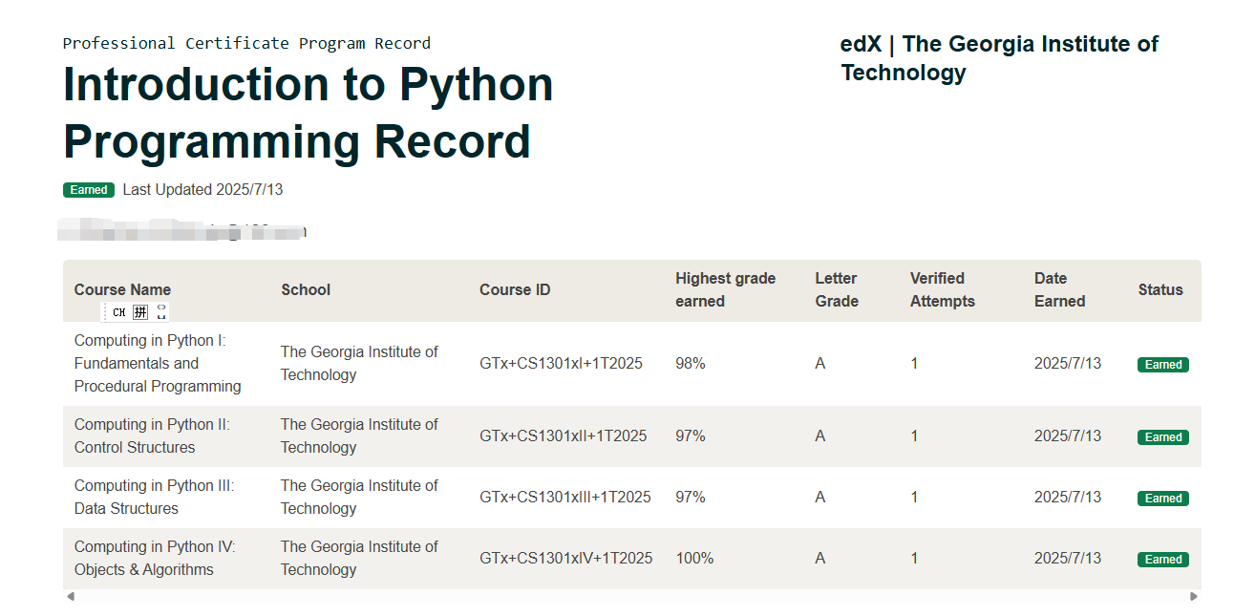
Task: Click the Earned badge beside Last Updated
Action: coord(89,190)
